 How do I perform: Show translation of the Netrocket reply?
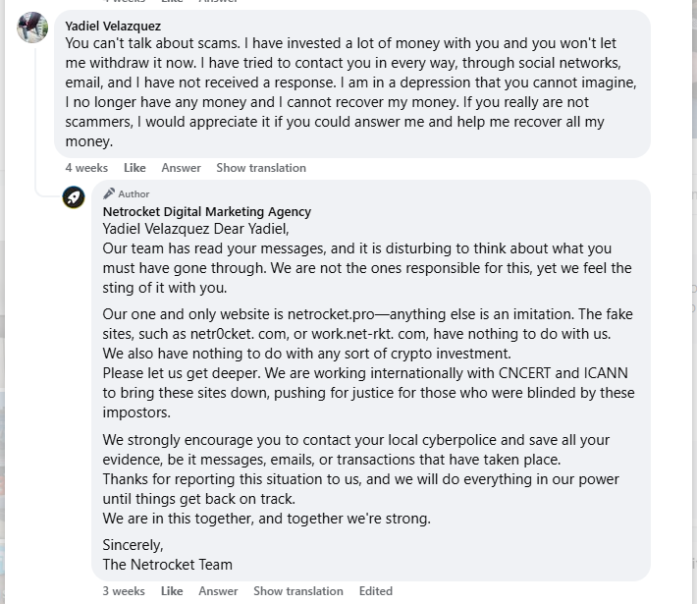(x=298, y=591)
